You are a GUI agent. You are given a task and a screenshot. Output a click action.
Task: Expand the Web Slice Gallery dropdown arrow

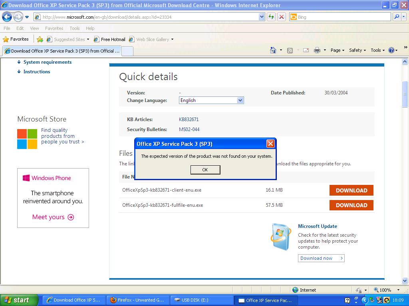[172, 39]
